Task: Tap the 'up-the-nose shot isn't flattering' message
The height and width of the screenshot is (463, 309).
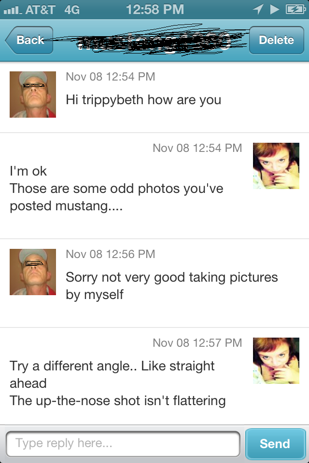Action: pyautogui.click(x=118, y=401)
